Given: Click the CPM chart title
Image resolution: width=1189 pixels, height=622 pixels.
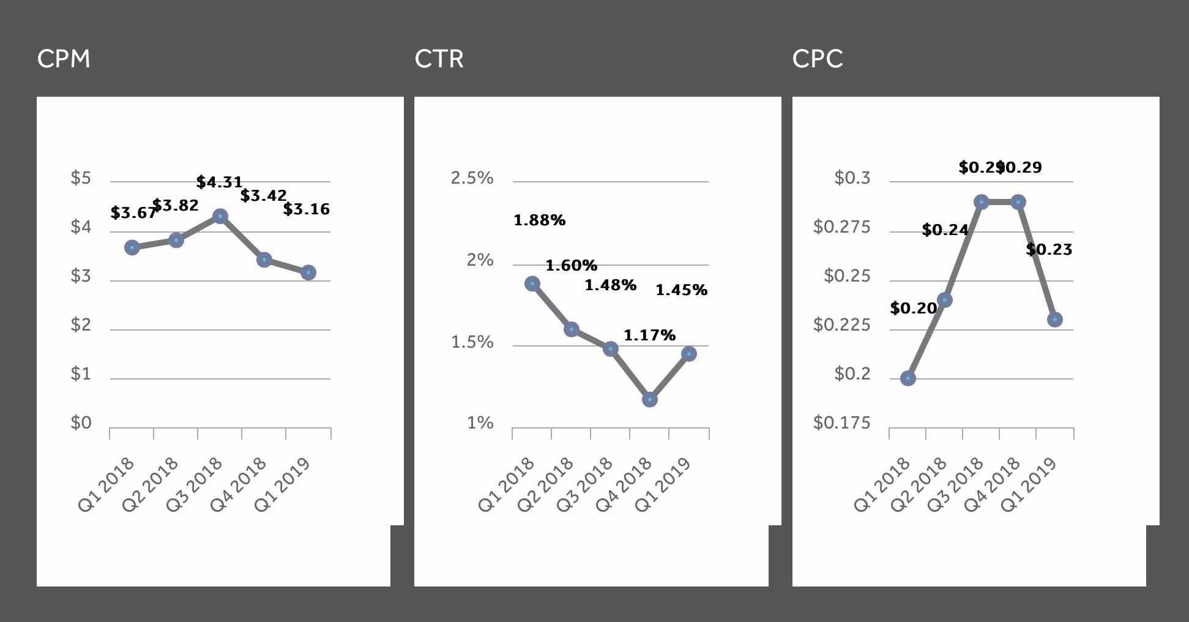Looking at the screenshot, I should click(x=64, y=59).
